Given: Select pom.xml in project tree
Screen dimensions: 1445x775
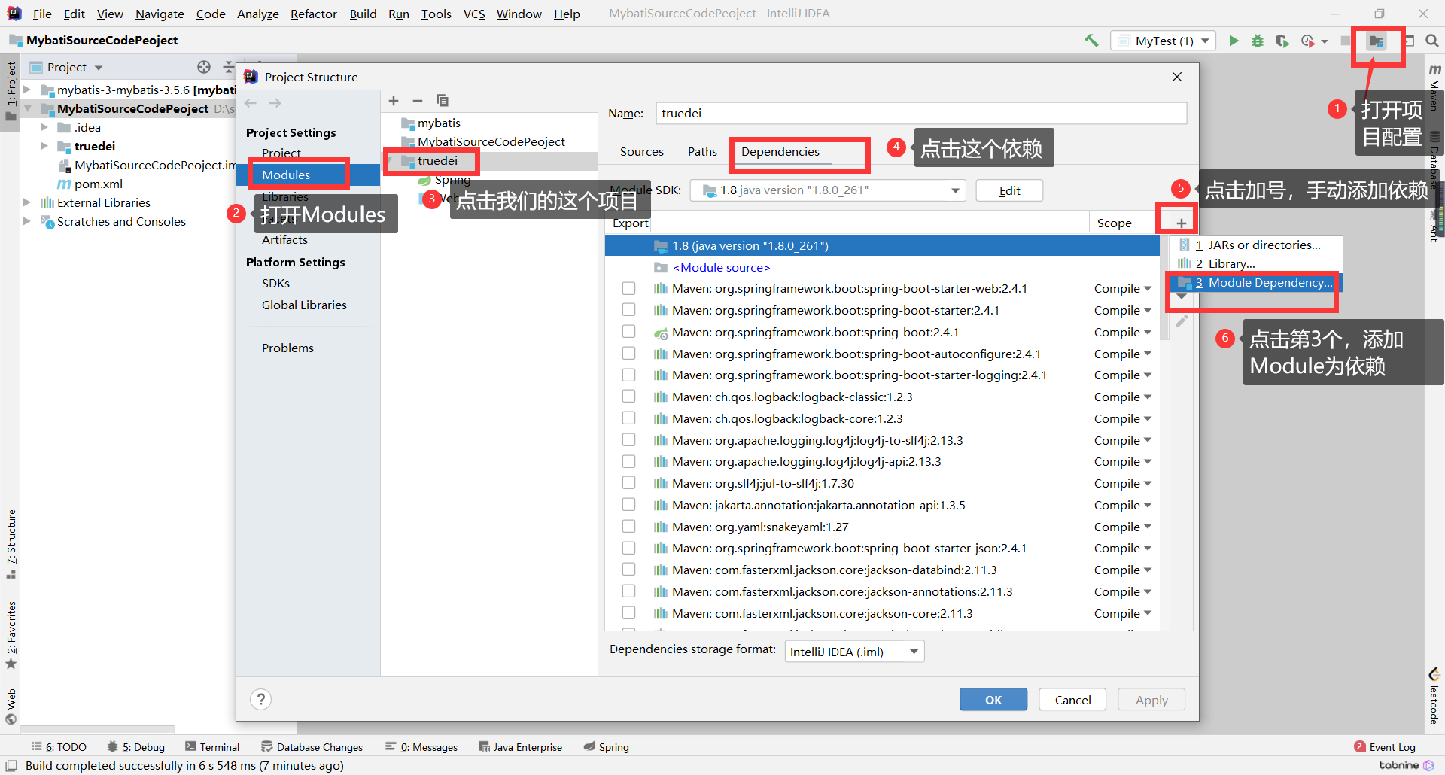Looking at the screenshot, I should click(x=98, y=184).
